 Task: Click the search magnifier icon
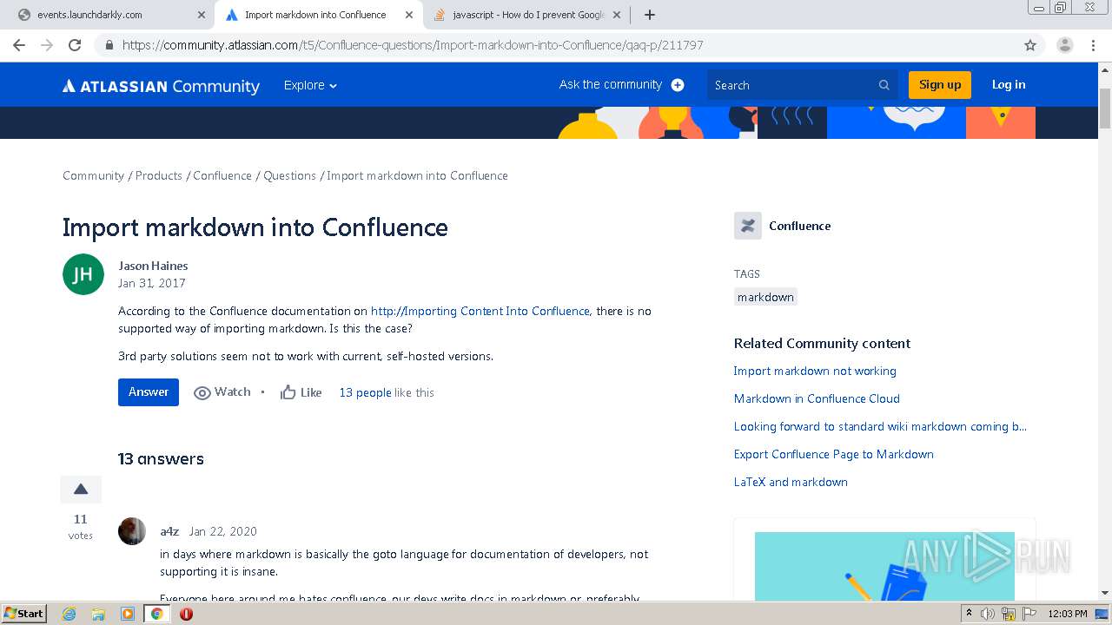(884, 85)
